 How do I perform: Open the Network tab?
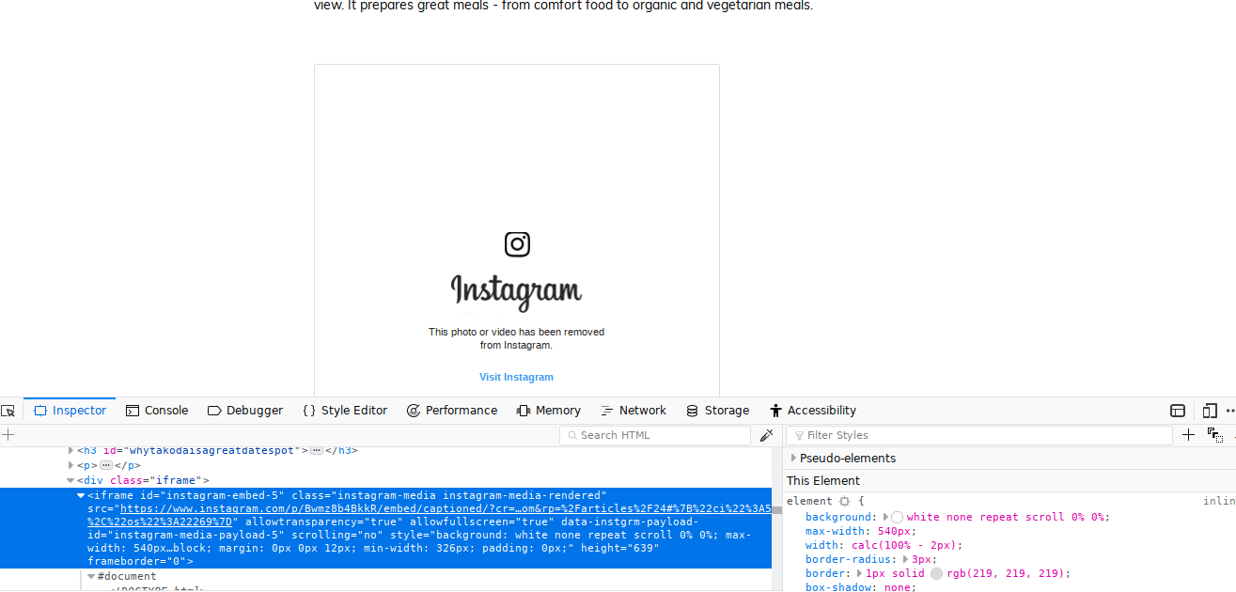[633, 411]
